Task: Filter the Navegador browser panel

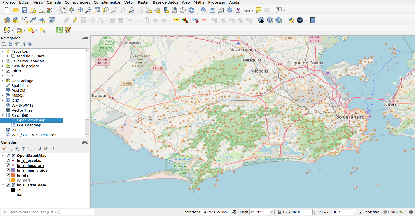Action: [17, 44]
